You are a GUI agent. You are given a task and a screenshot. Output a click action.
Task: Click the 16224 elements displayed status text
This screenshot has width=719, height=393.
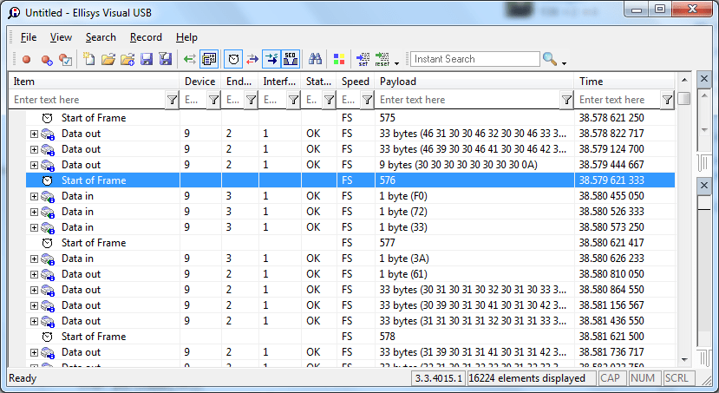pyautogui.click(x=526, y=378)
